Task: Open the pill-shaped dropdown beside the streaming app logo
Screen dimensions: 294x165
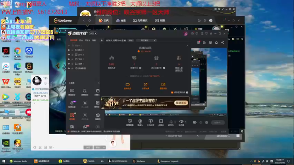Action: 93,33
